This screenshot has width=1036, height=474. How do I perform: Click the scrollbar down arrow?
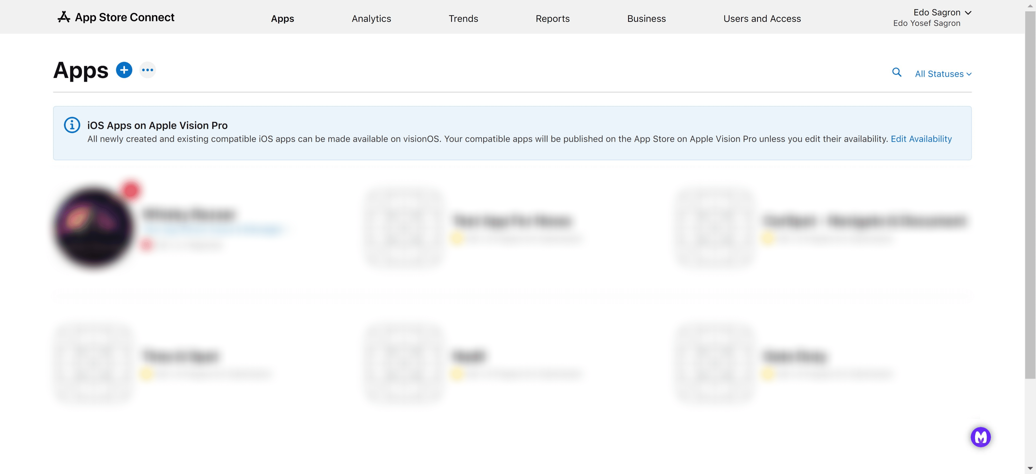click(x=1030, y=468)
